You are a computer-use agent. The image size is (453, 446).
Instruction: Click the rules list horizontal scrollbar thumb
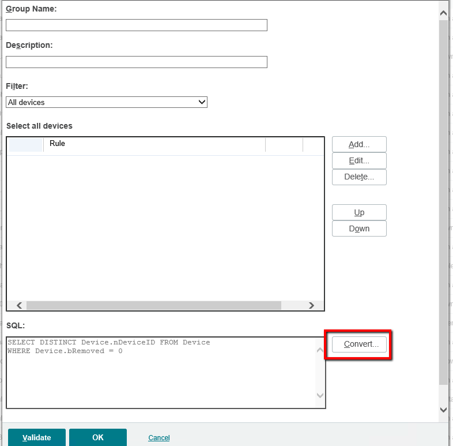tap(154, 305)
